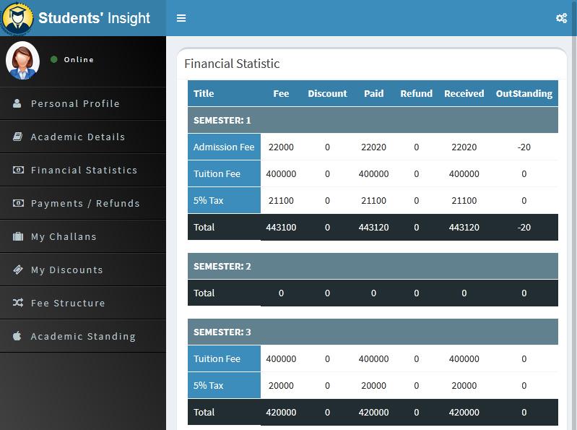577x430 pixels.
Task: Select the SEMESTER: 2 section row
Action: coord(373,266)
